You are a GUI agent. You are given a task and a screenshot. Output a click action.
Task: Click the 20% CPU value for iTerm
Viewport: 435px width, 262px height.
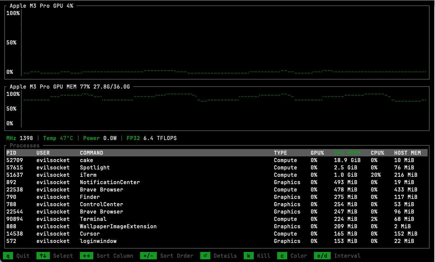coord(376,175)
